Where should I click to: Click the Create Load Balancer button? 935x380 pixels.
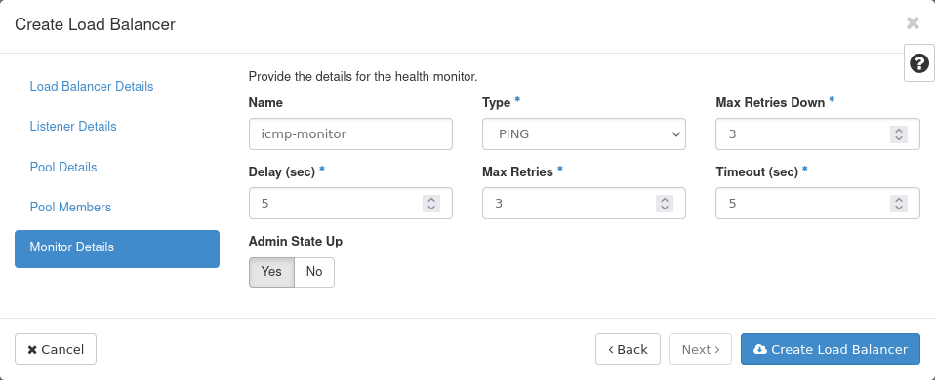[x=830, y=349]
